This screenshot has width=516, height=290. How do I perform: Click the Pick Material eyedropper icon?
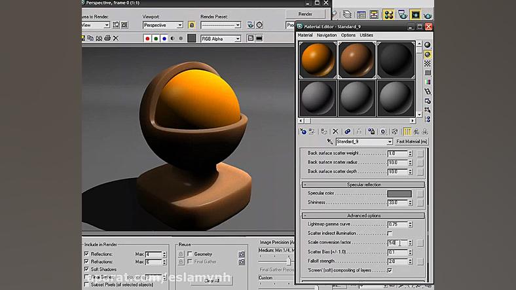click(329, 141)
